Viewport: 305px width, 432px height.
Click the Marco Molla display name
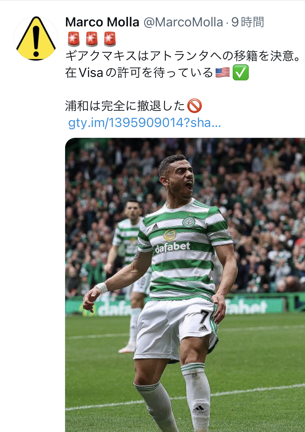click(x=102, y=22)
